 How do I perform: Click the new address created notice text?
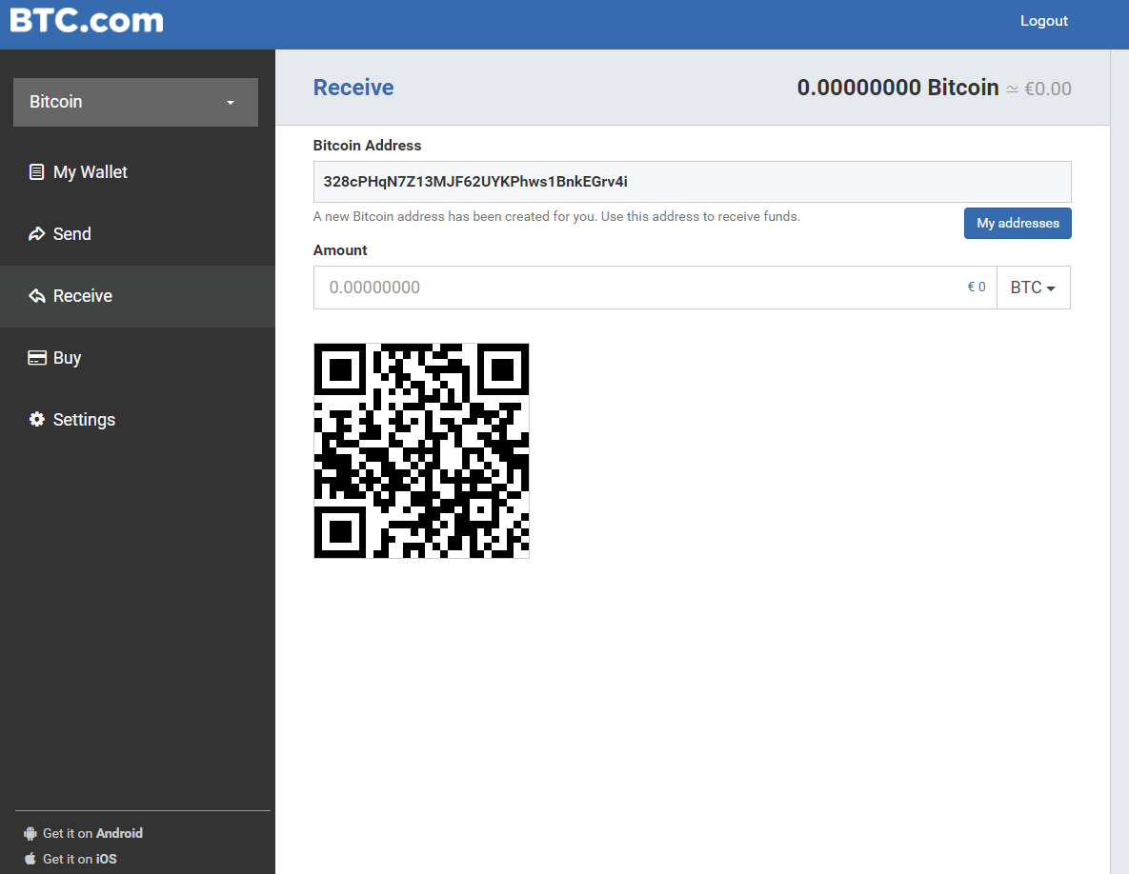coord(556,216)
